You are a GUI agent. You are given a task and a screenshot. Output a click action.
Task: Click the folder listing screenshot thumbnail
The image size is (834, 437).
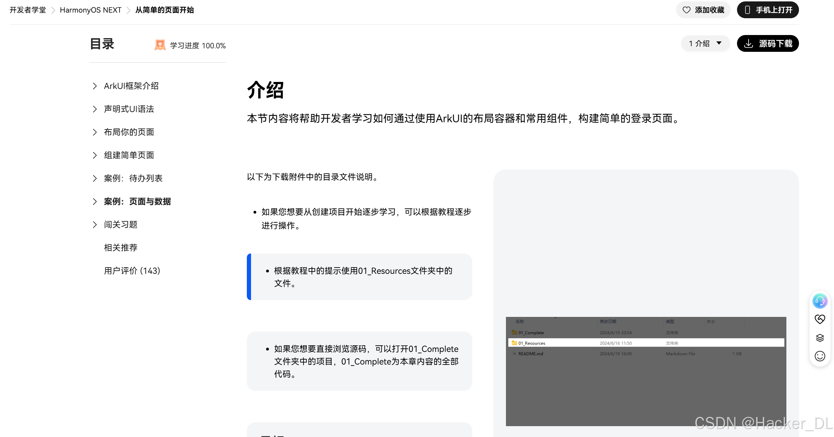[646, 371]
